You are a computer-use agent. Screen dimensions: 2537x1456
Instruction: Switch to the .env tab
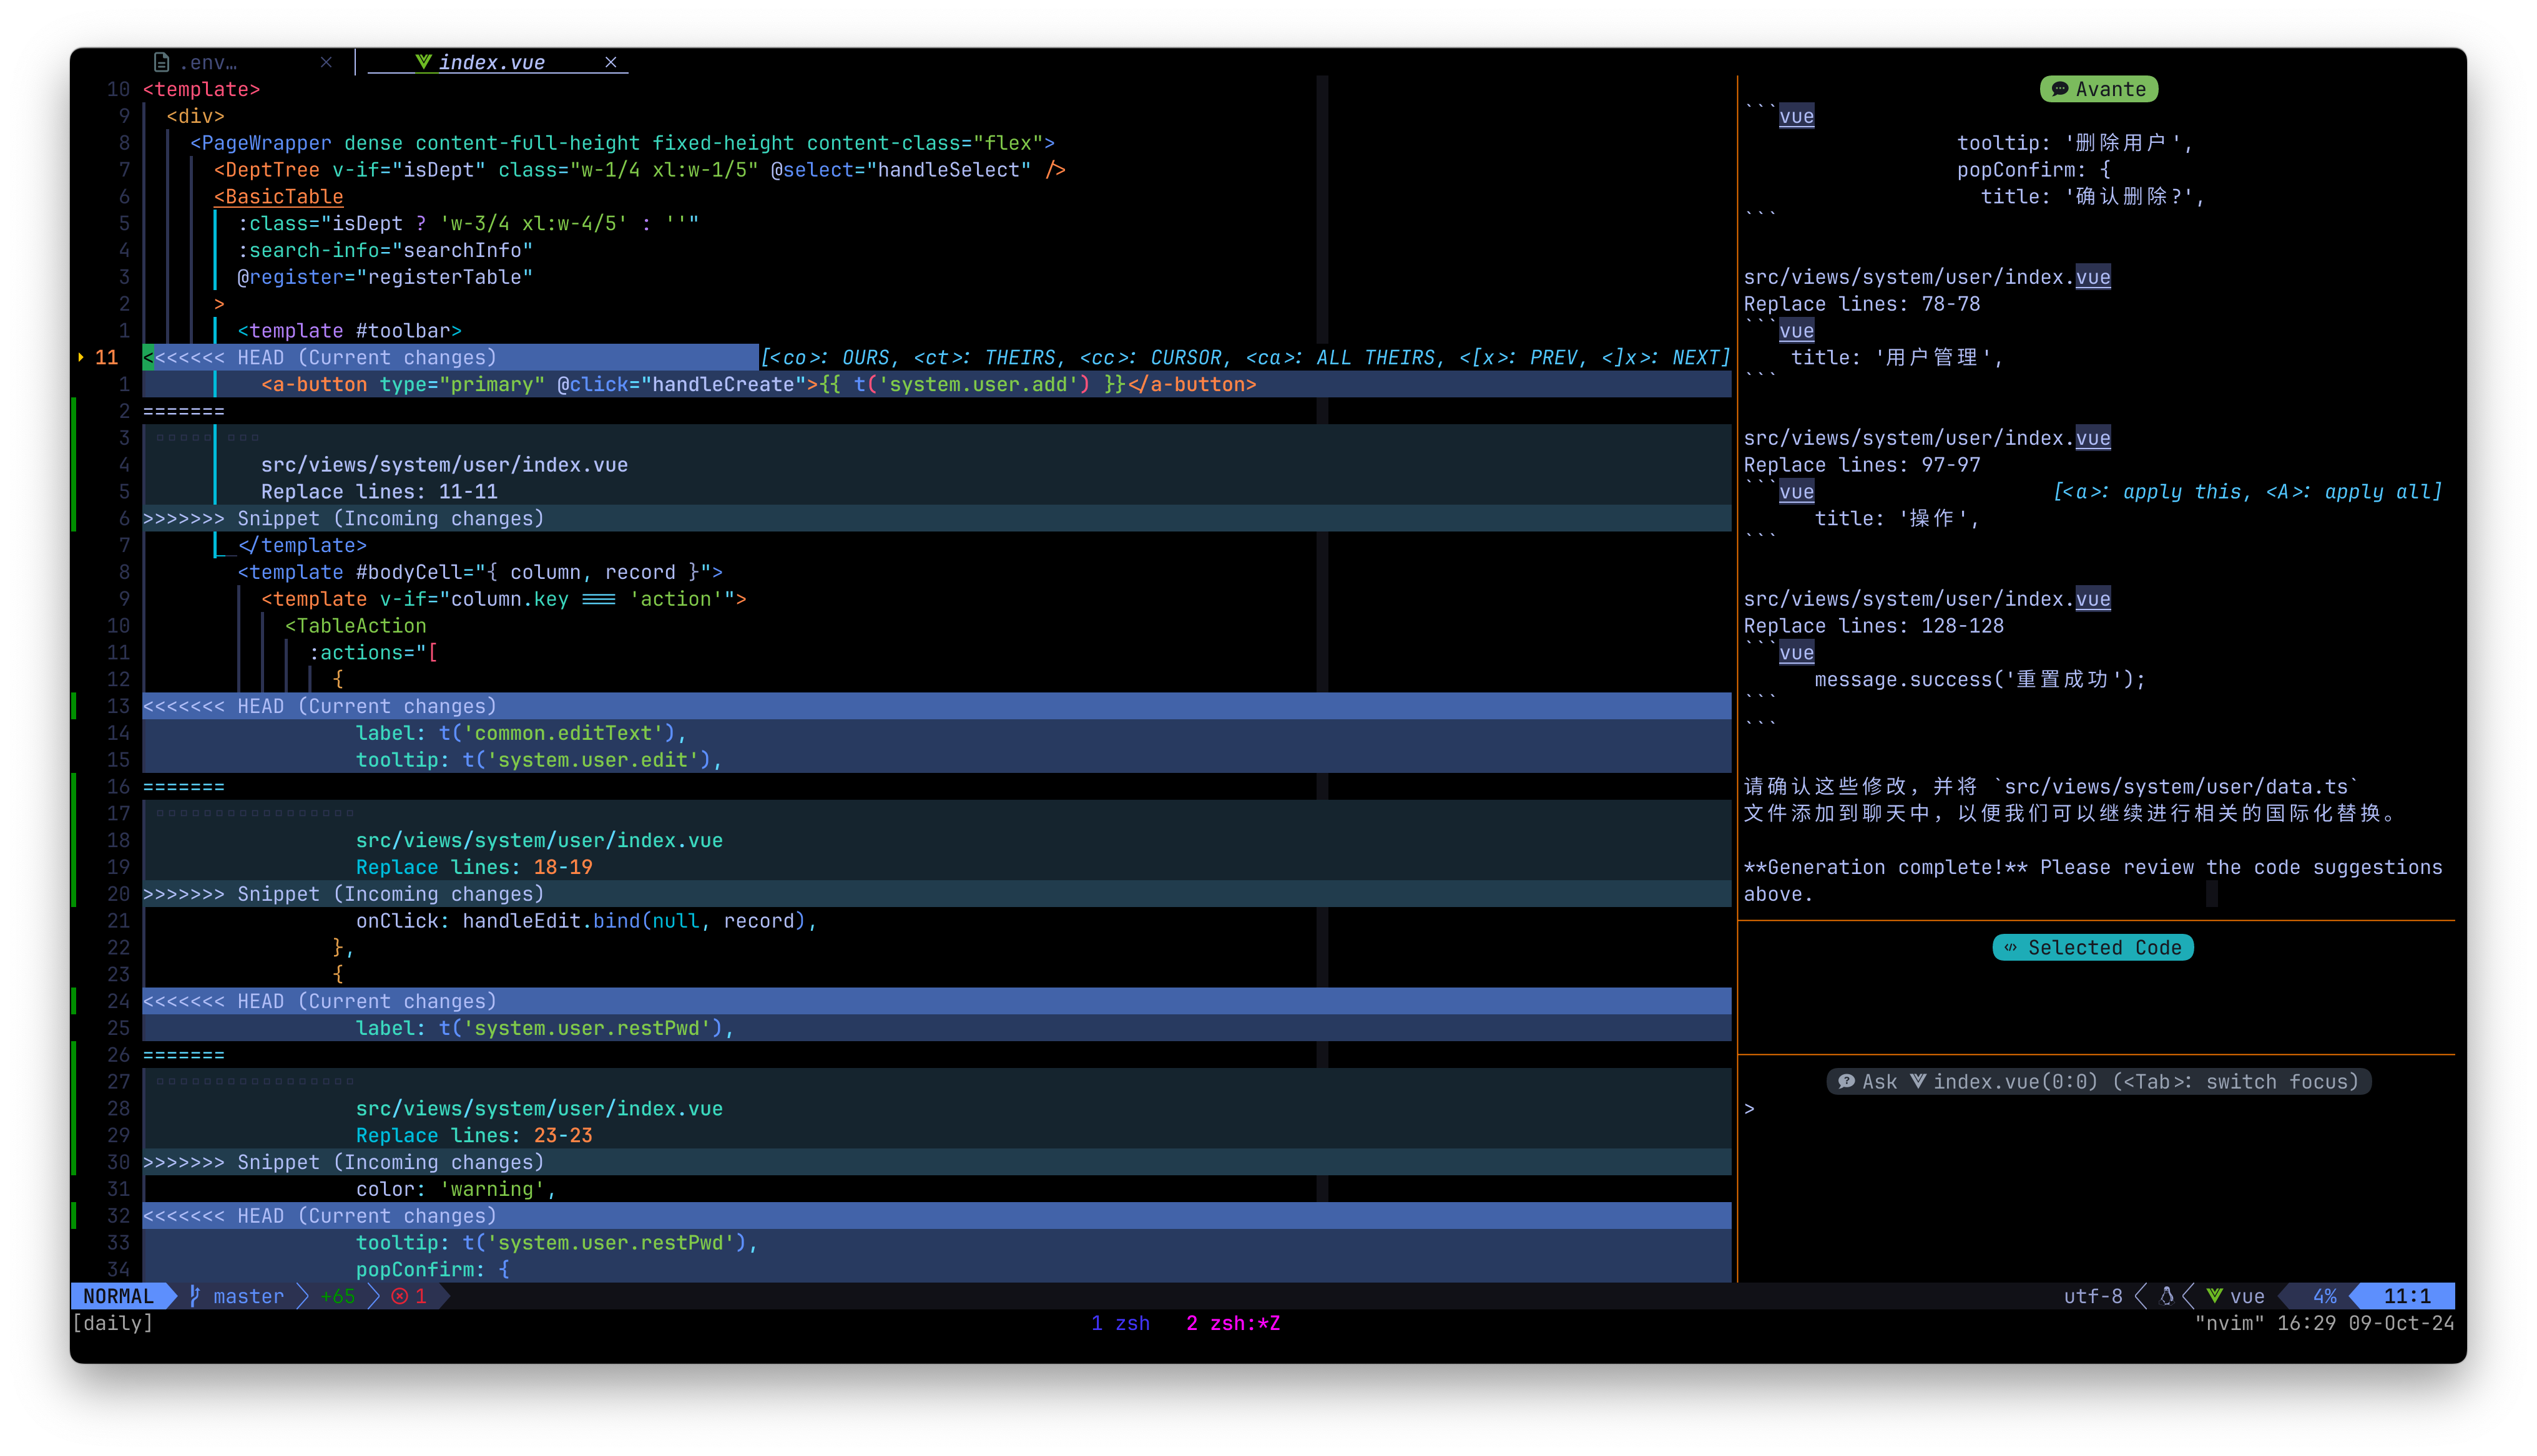pyautogui.click(x=210, y=62)
